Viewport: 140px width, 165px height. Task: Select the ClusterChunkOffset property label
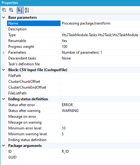pyautogui.click(x=24, y=82)
